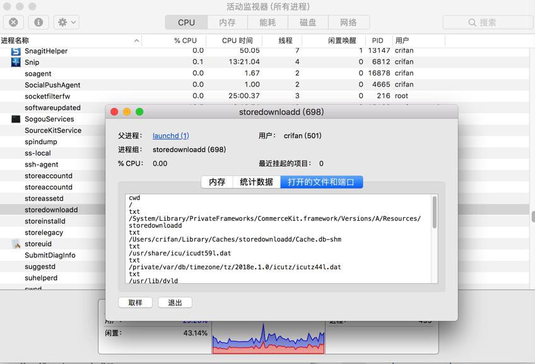Select the suhelperd process row

52,278
